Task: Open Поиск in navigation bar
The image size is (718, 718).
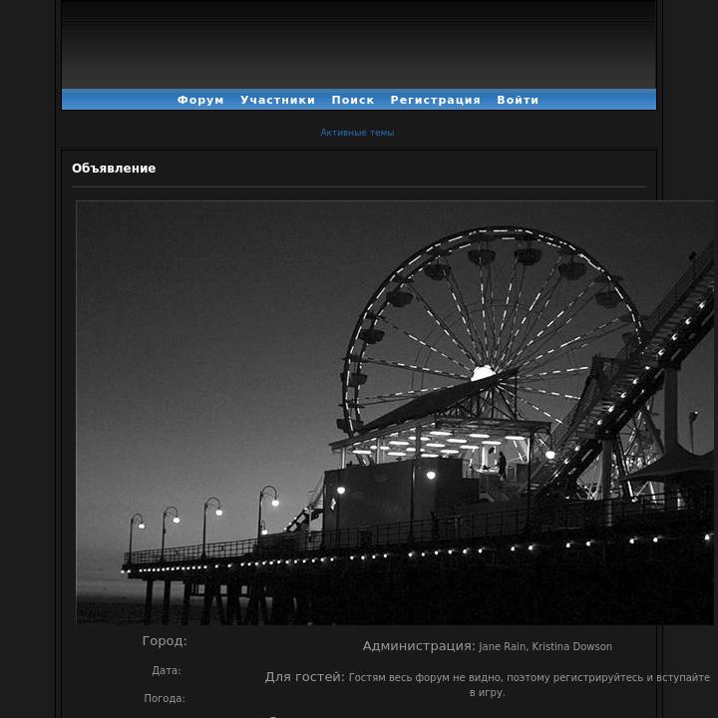Action: coord(353,100)
